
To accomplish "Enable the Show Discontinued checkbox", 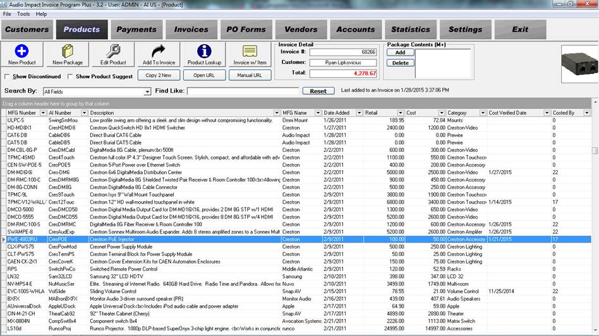I will click(7, 76).
